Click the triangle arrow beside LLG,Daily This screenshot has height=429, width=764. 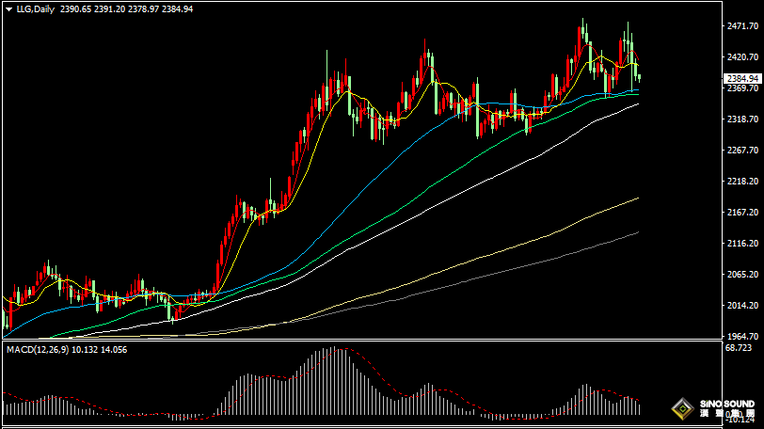tap(8, 9)
